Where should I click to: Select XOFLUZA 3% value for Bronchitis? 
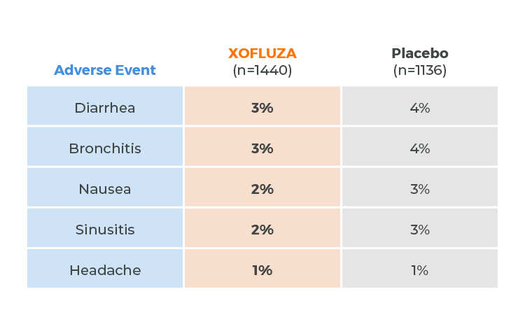pos(262,148)
